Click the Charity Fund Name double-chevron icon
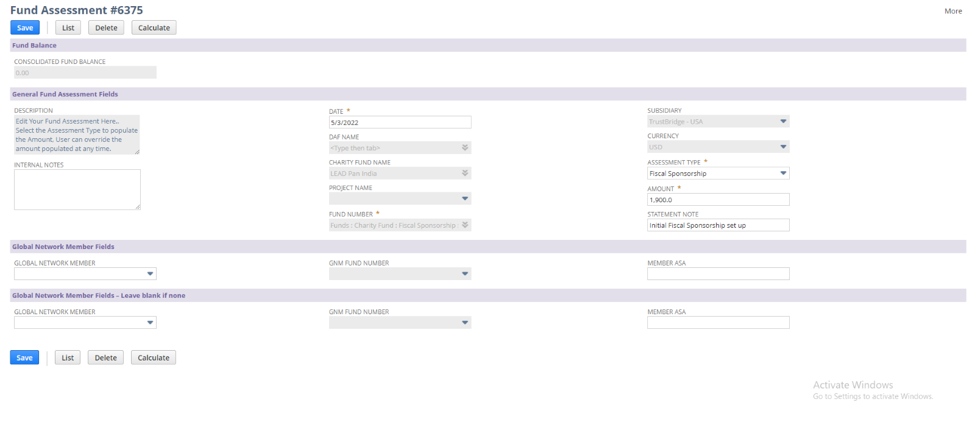975x425 pixels. pos(465,174)
